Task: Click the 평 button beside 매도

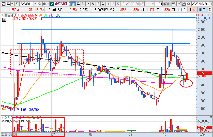Action: [x=210, y=10]
